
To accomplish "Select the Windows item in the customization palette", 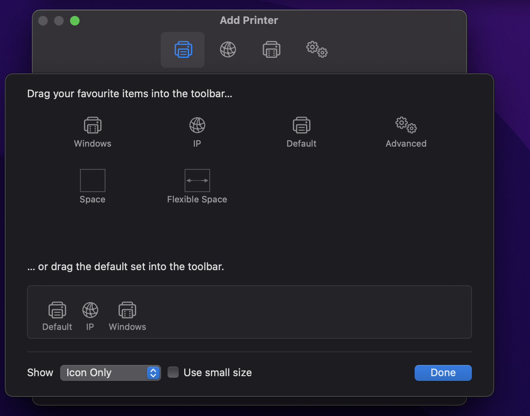I will [92, 131].
